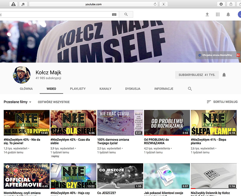Select the WIDEO tab
Viewport: 241px width, 196px height.
click(51, 89)
